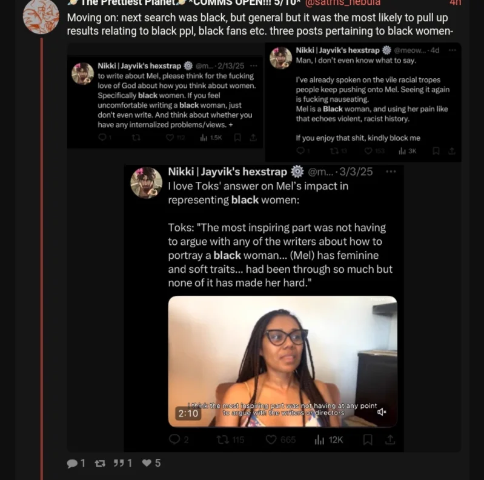Click the poster's round avatar at top left

tap(41, 16)
